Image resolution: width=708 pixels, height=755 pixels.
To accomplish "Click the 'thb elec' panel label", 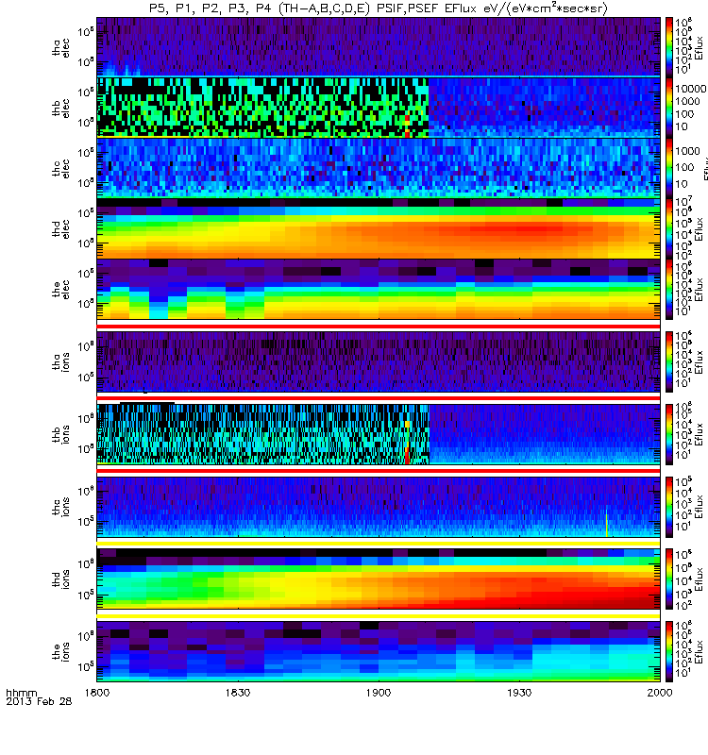I will 60,108.
